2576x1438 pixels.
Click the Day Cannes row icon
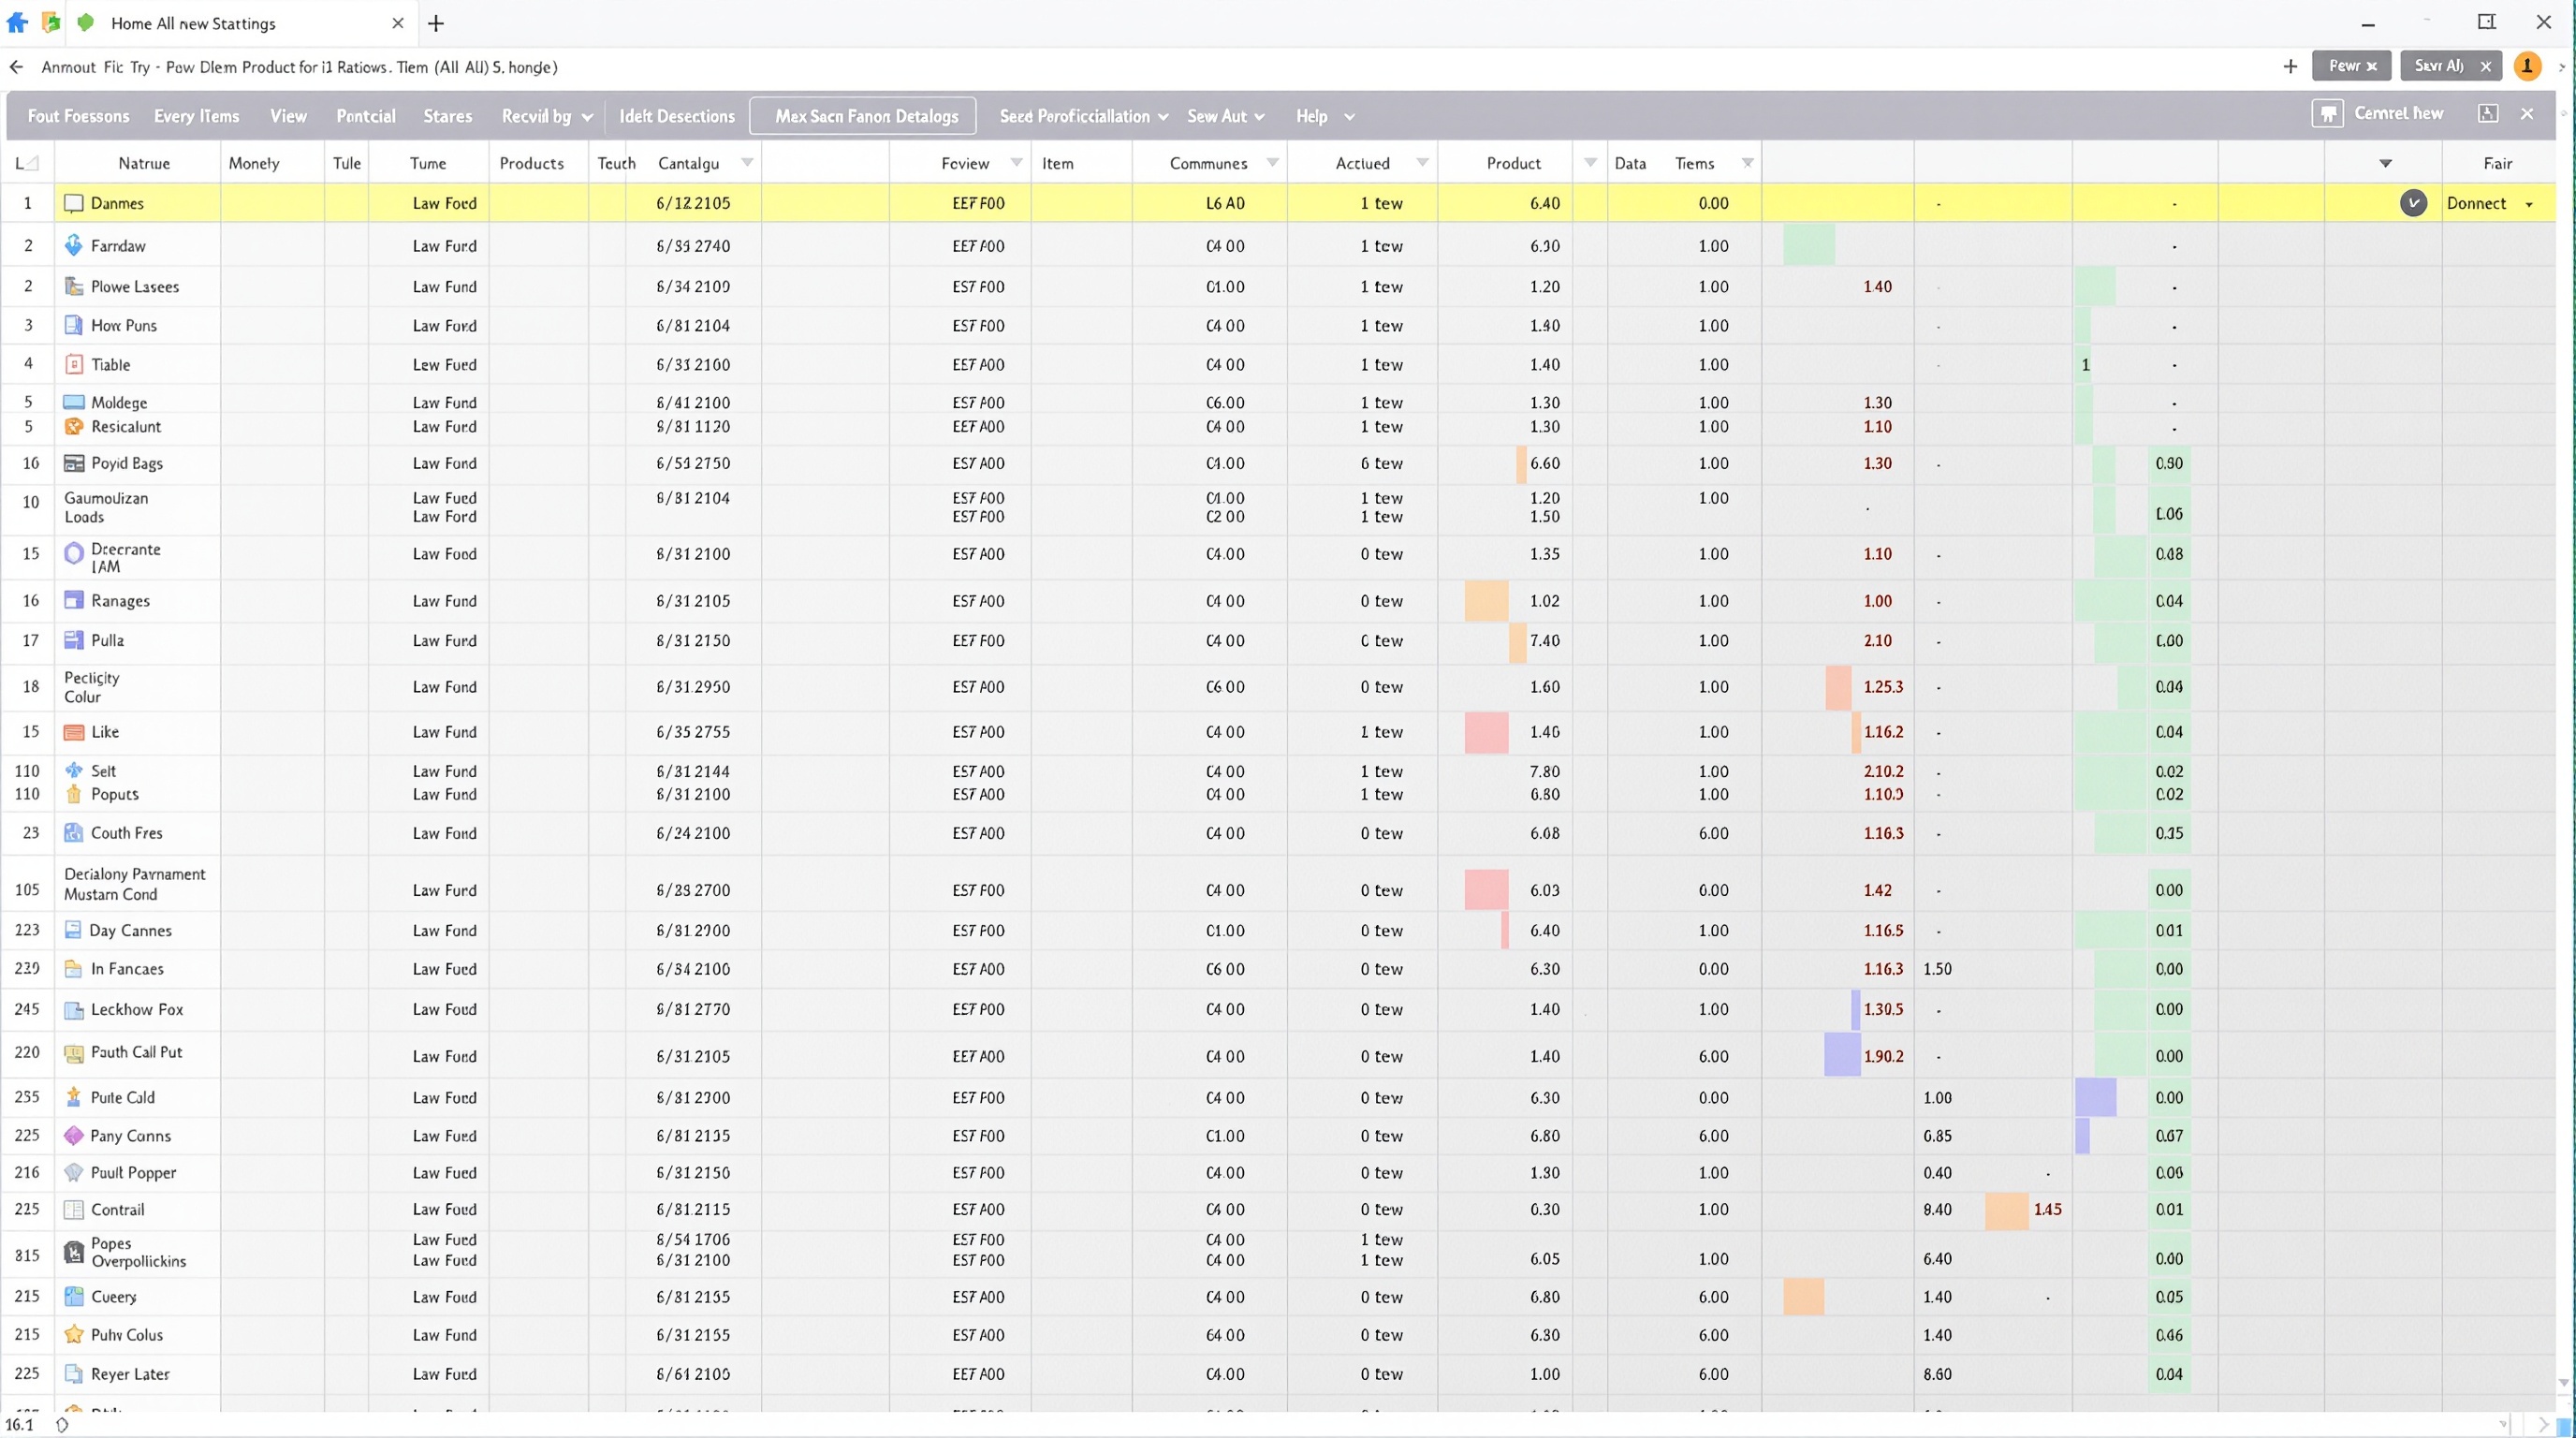(73, 930)
